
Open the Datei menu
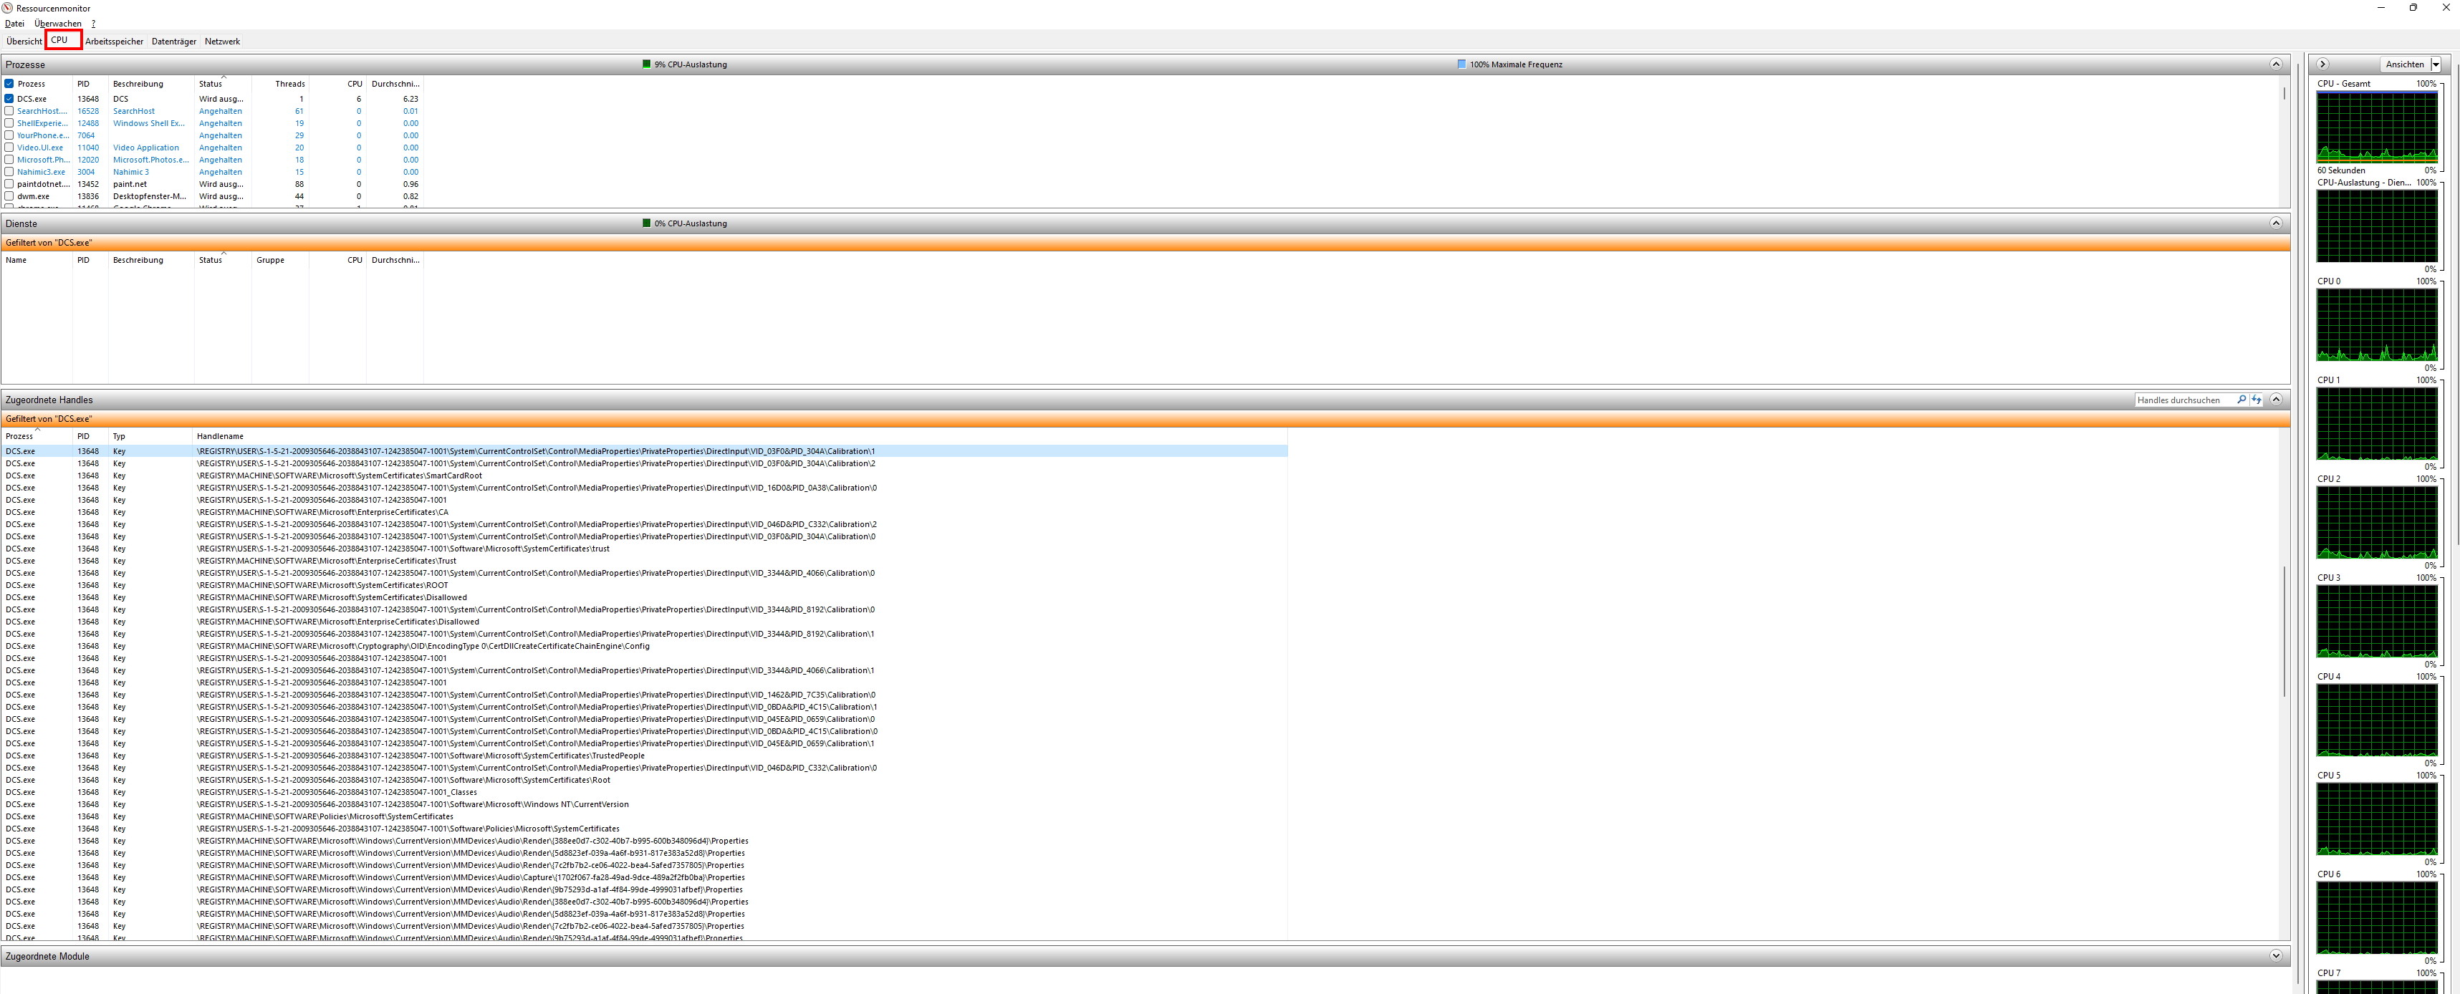click(14, 24)
